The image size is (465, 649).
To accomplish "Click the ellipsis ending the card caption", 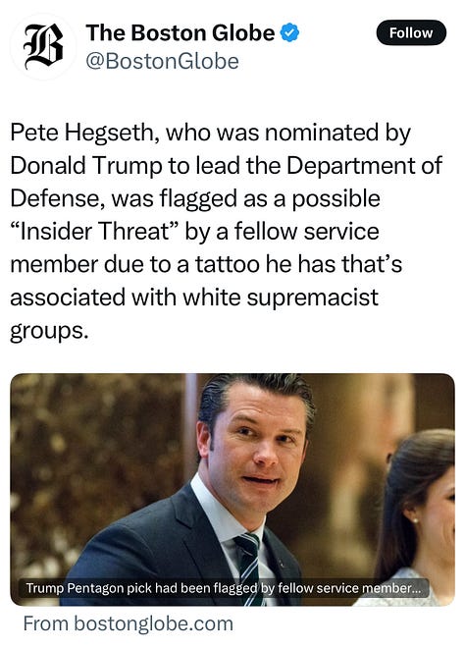I will coord(415,589).
